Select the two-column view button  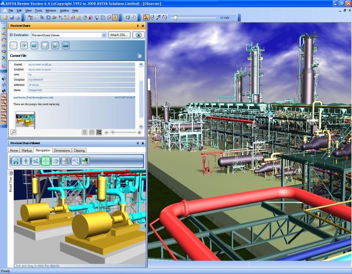[x=92, y=132]
